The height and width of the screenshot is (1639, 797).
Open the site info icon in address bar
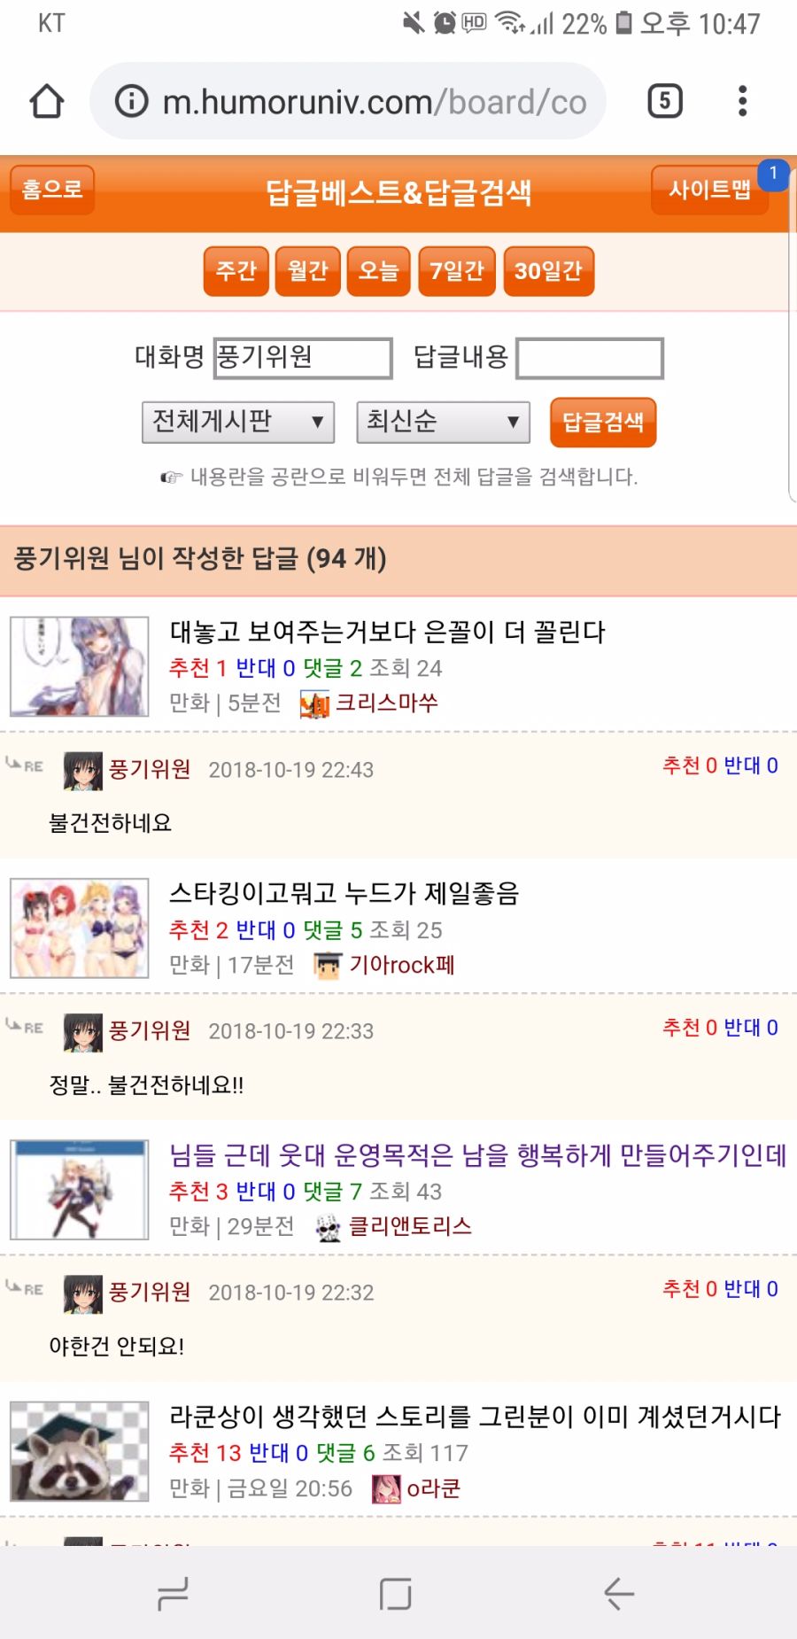131,101
